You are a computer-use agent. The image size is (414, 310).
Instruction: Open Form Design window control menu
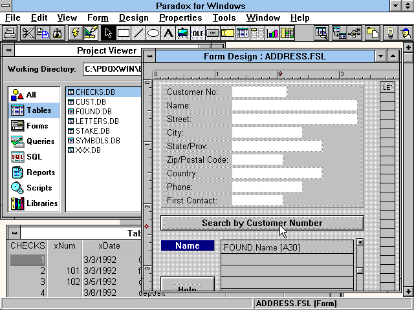[149, 56]
